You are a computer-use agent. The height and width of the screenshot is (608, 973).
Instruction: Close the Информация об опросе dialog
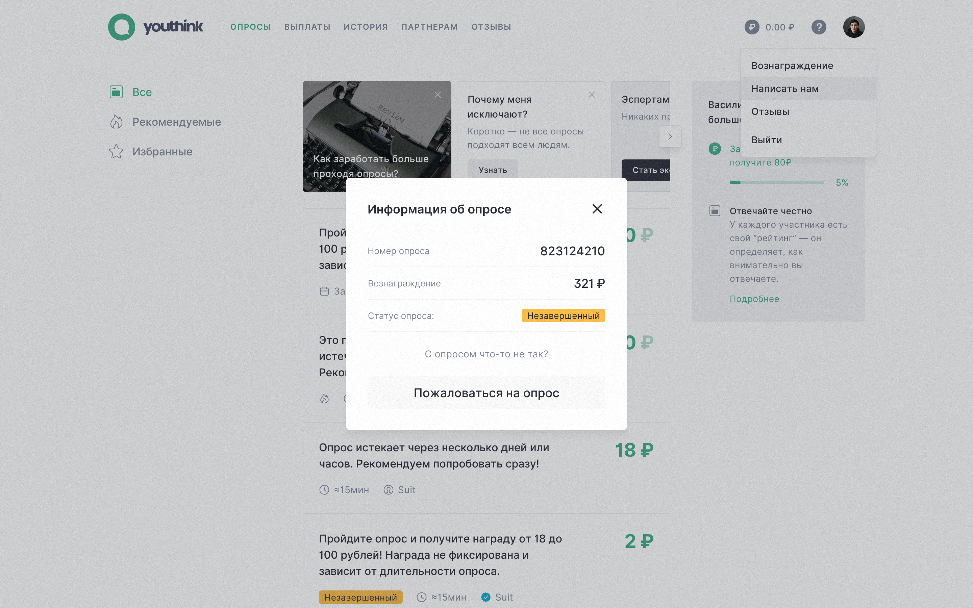(x=597, y=209)
